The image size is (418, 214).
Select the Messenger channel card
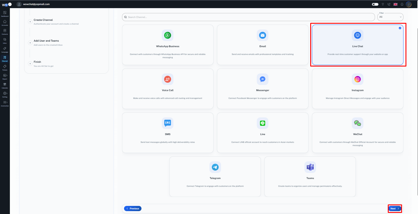tap(263, 89)
